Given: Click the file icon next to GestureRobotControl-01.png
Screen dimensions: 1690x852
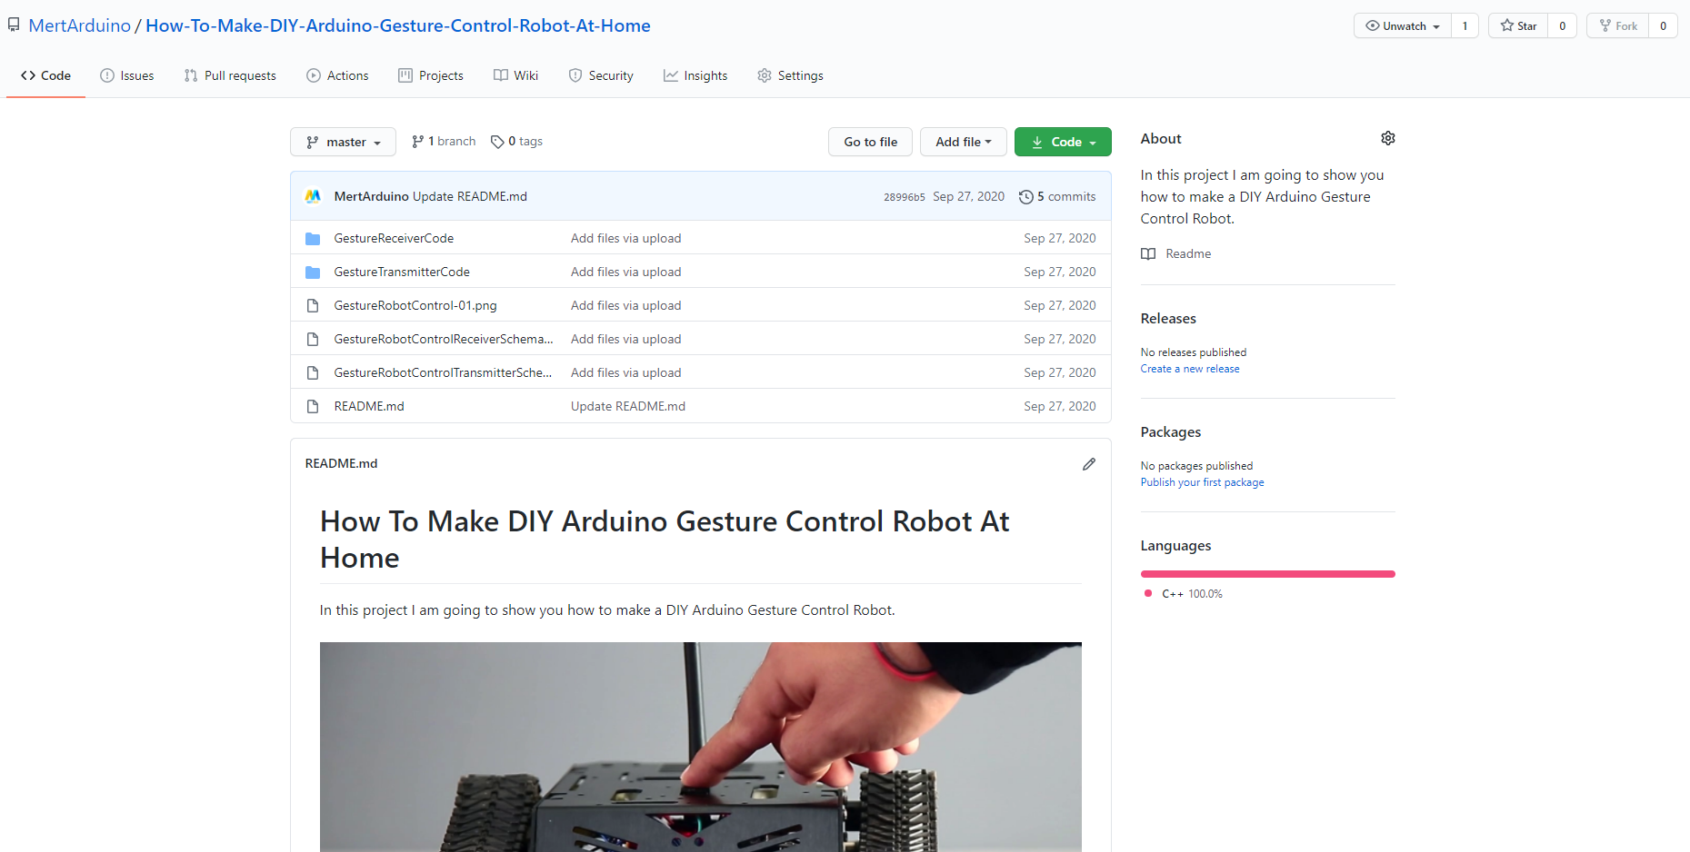Looking at the screenshot, I should tap(313, 305).
